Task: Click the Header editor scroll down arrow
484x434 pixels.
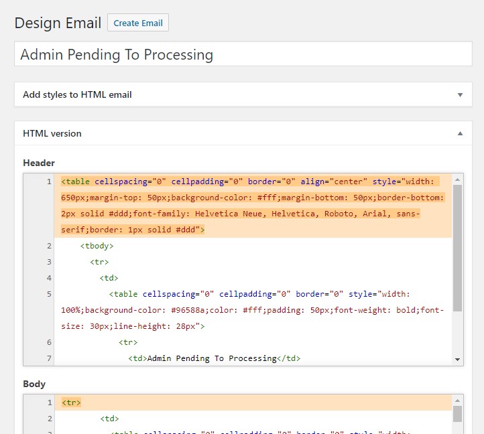Action: (458, 360)
